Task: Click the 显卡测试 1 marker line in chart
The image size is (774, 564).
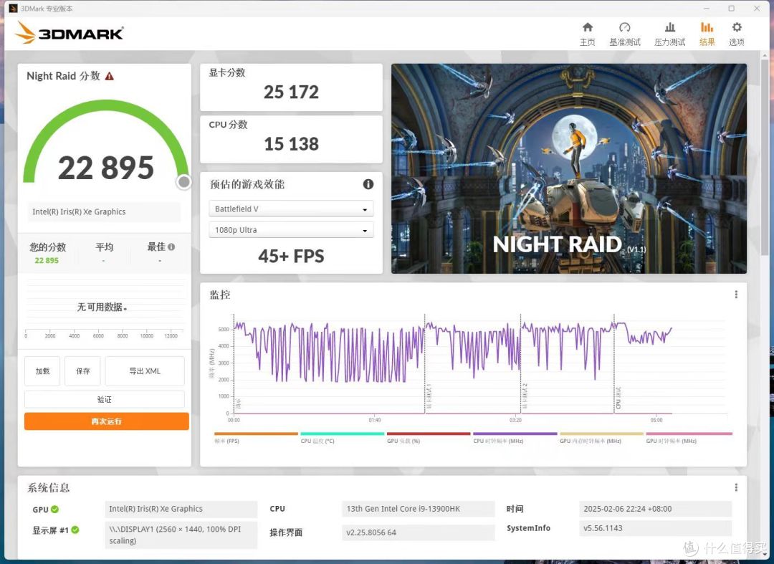Action: pos(425,363)
